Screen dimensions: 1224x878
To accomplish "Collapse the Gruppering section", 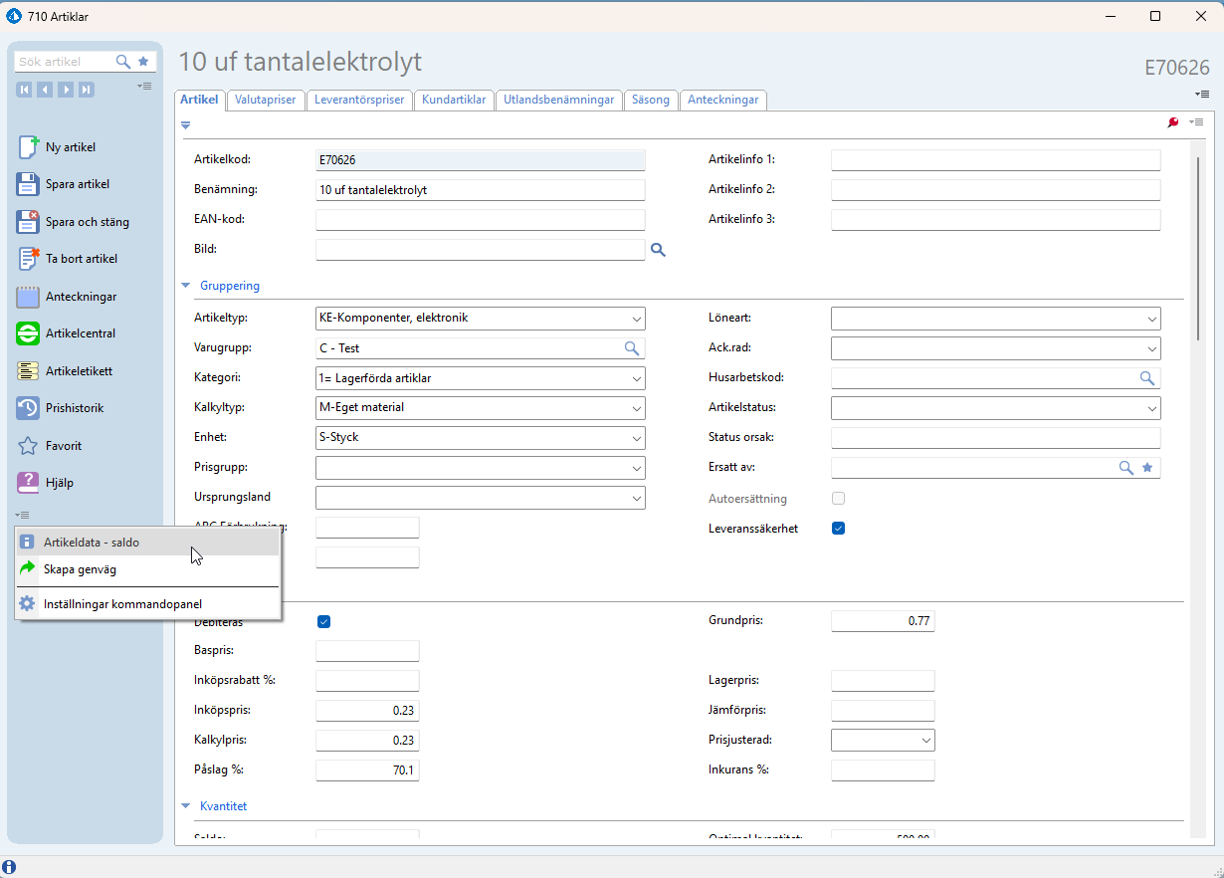I will pyautogui.click(x=185, y=286).
